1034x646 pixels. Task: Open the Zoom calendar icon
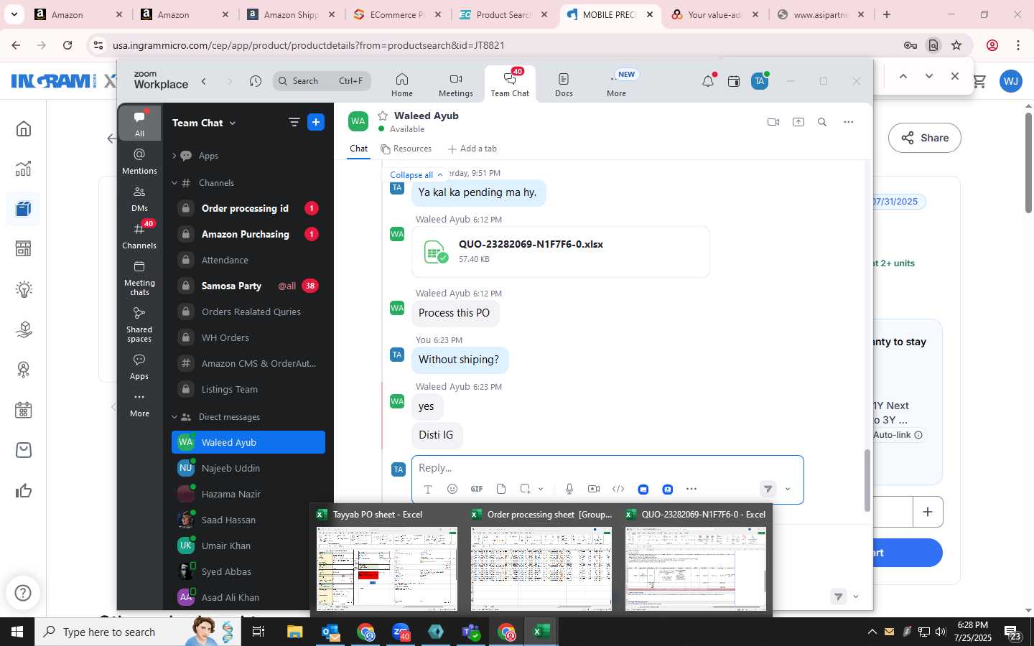point(734,81)
